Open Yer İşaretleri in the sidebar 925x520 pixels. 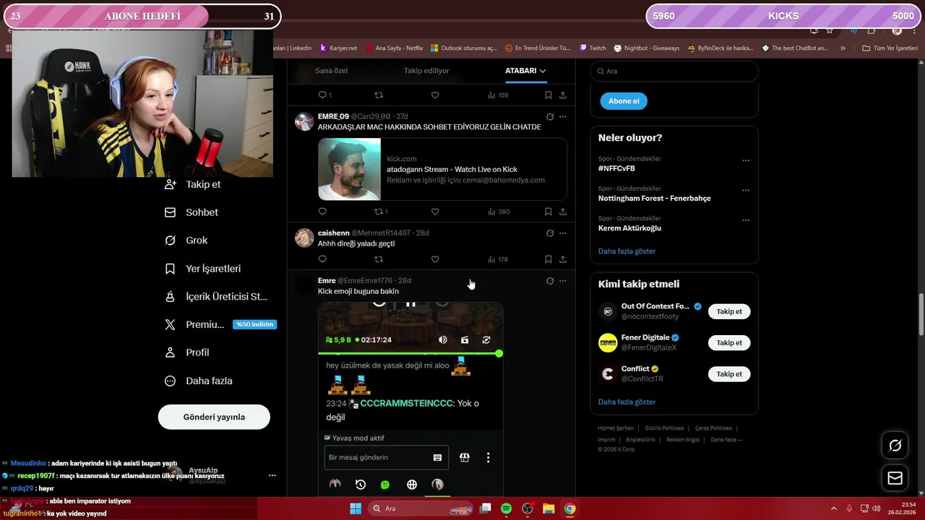click(x=203, y=269)
